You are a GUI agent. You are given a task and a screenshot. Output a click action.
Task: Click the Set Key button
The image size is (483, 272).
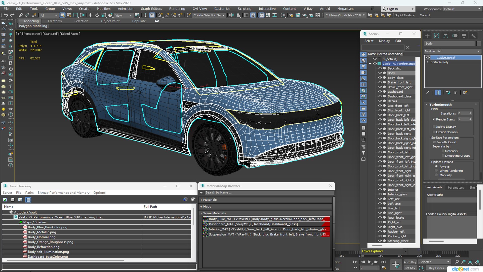point(410,268)
